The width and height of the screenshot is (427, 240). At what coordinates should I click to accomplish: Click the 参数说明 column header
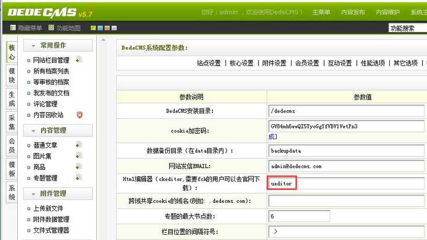(x=192, y=97)
